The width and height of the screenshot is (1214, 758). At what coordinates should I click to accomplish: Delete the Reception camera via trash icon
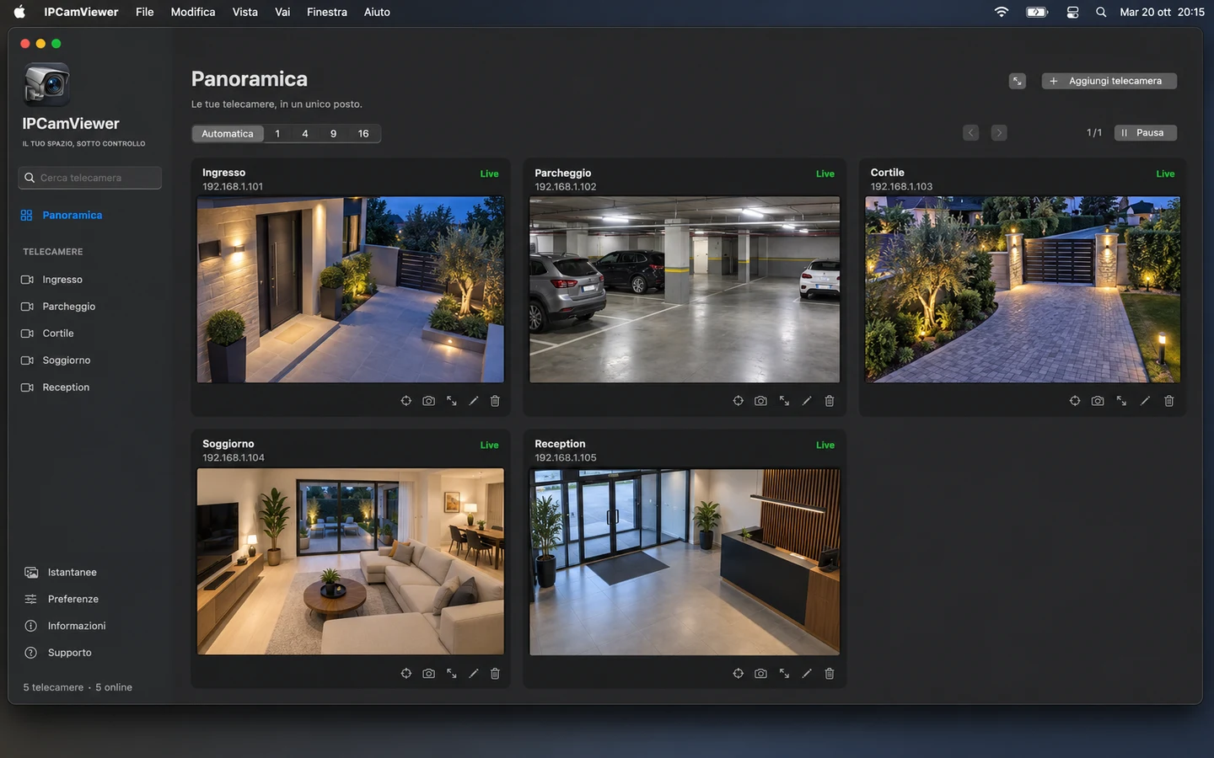[x=829, y=673]
